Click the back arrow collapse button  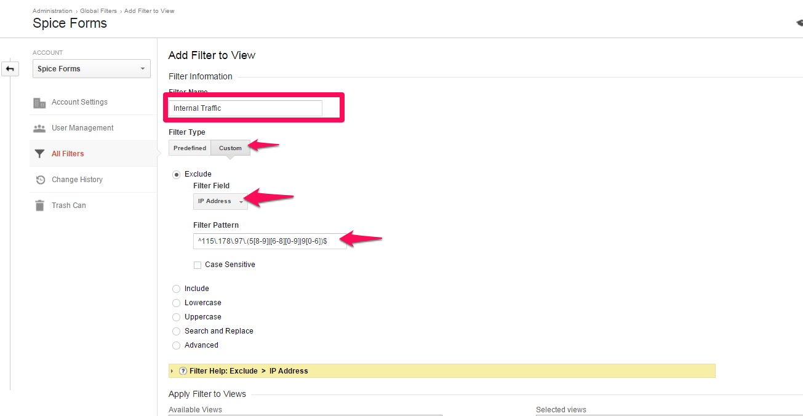point(10,69)
